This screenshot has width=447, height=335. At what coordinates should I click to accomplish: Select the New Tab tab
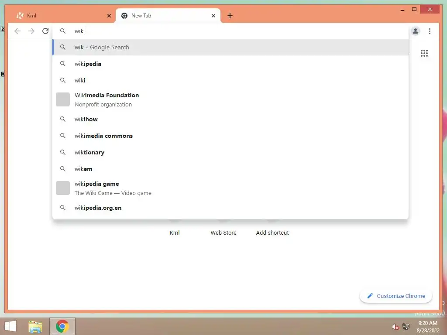[168, 16]
